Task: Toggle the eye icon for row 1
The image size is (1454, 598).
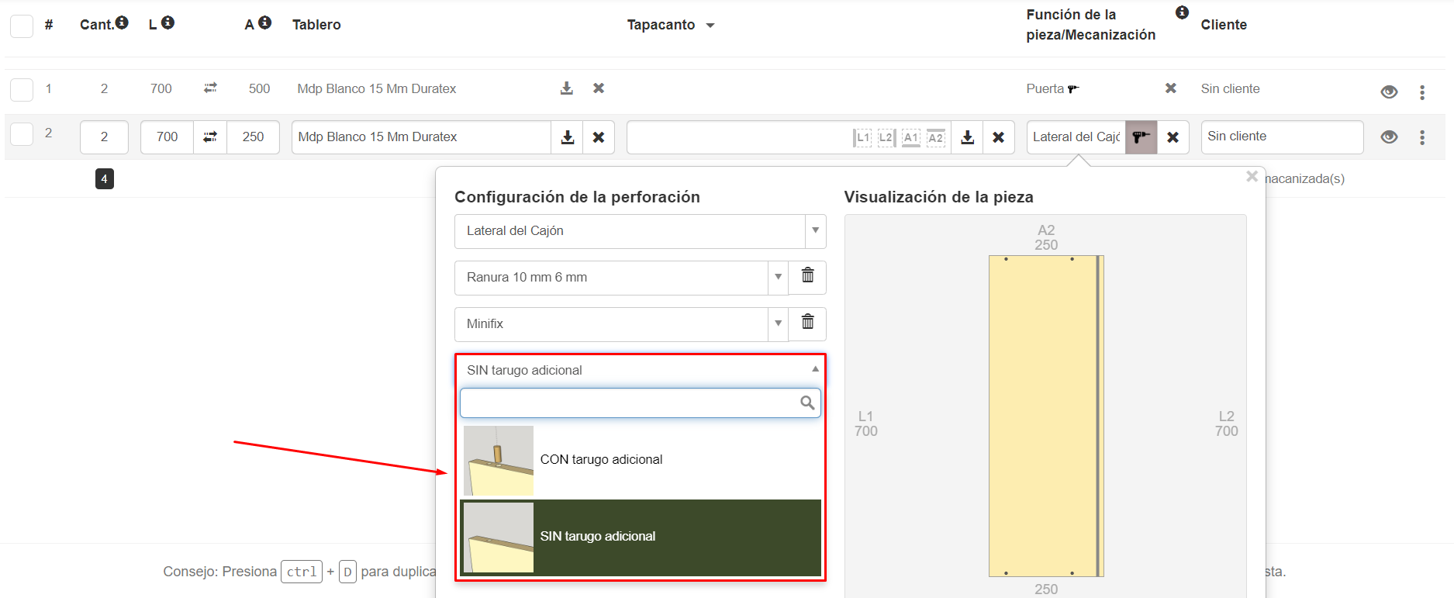Action: [1389, 92]
